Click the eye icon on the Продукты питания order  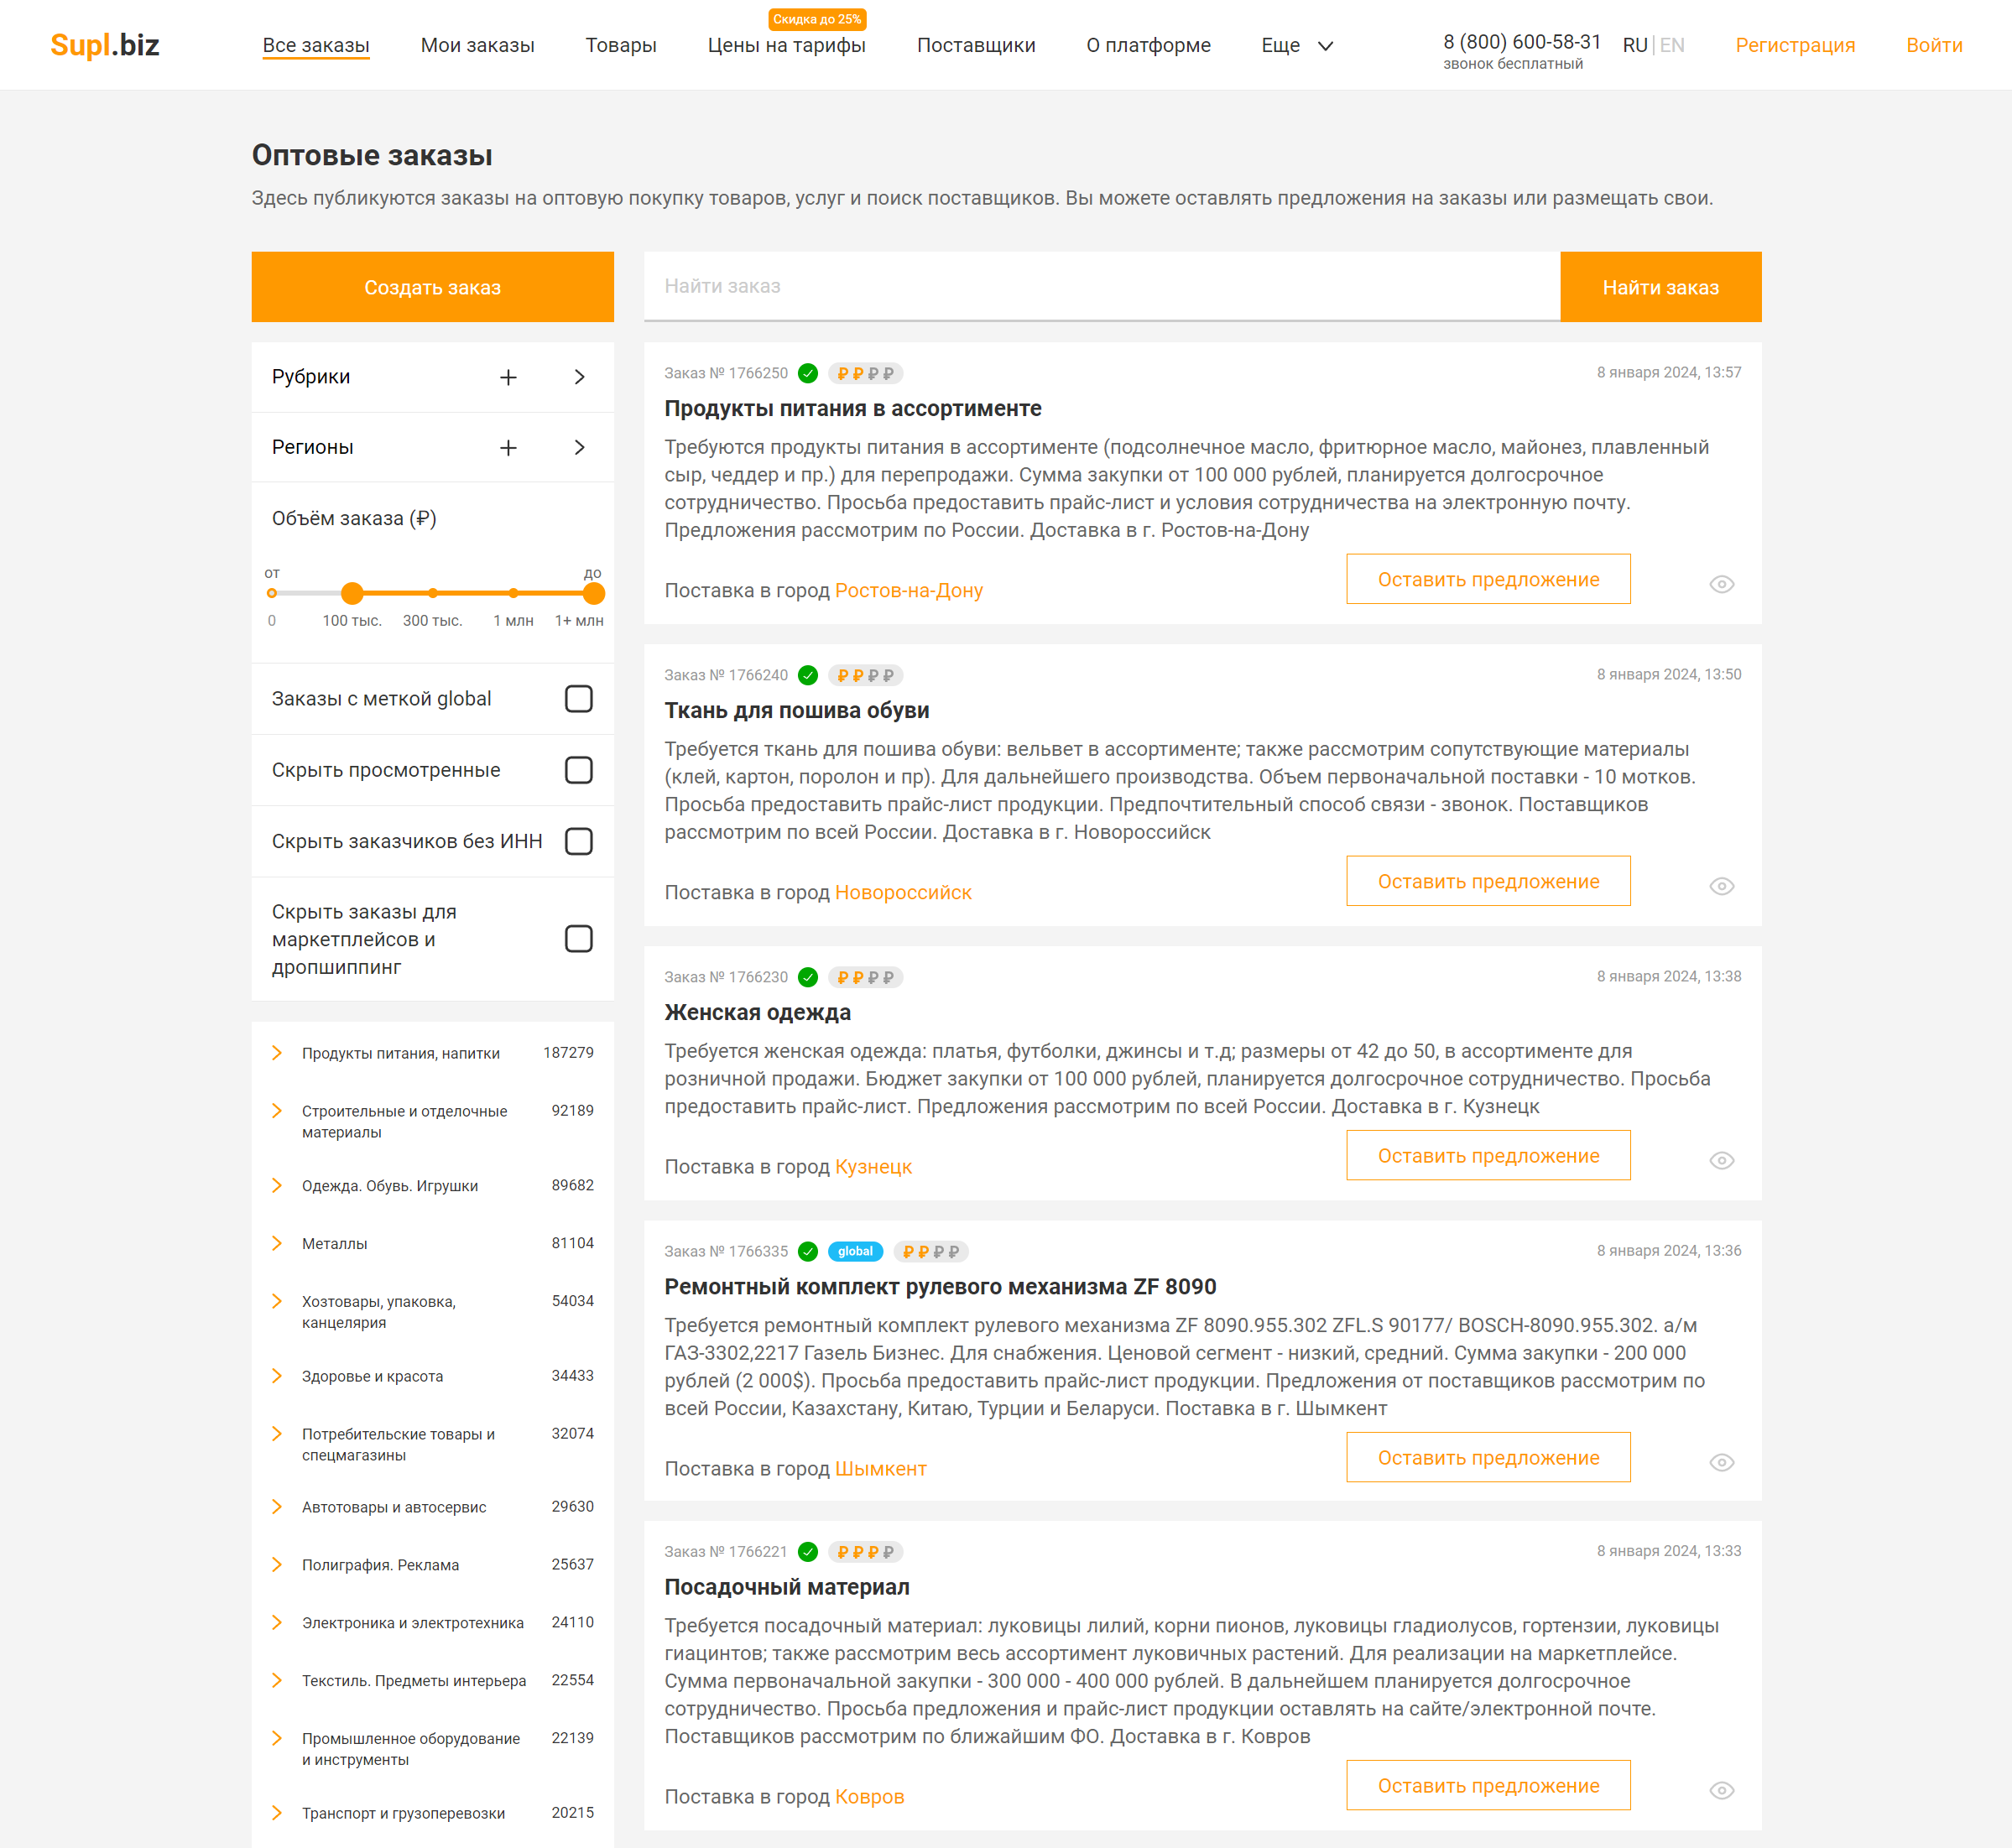1721,584
